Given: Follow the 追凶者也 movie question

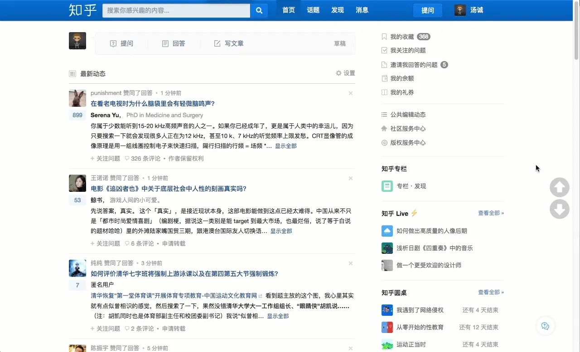Looking at the screenshot, I should point(106,243).
